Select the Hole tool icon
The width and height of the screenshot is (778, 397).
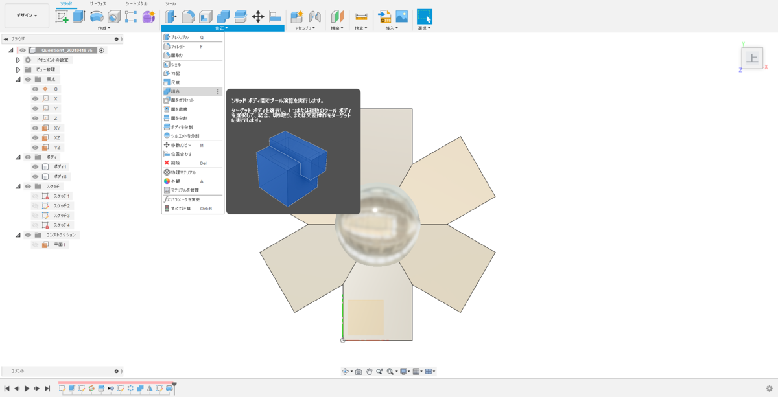tap(114, 17)
